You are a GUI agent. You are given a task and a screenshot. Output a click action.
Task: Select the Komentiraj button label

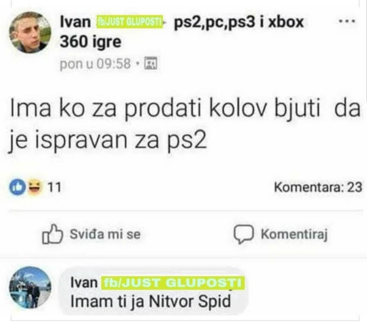coord(294,234)
